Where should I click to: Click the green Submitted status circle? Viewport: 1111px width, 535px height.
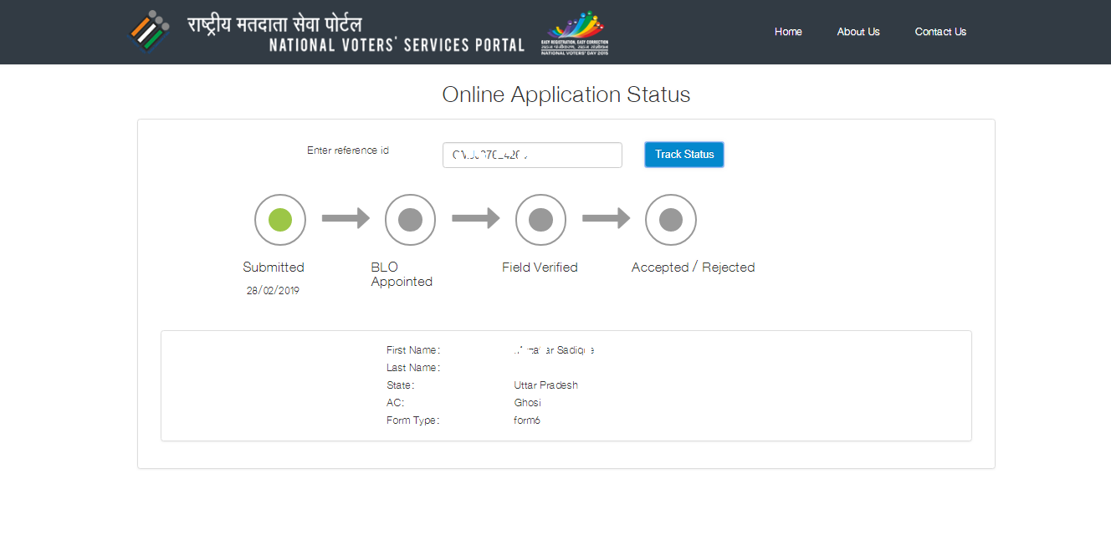[279, 219]
